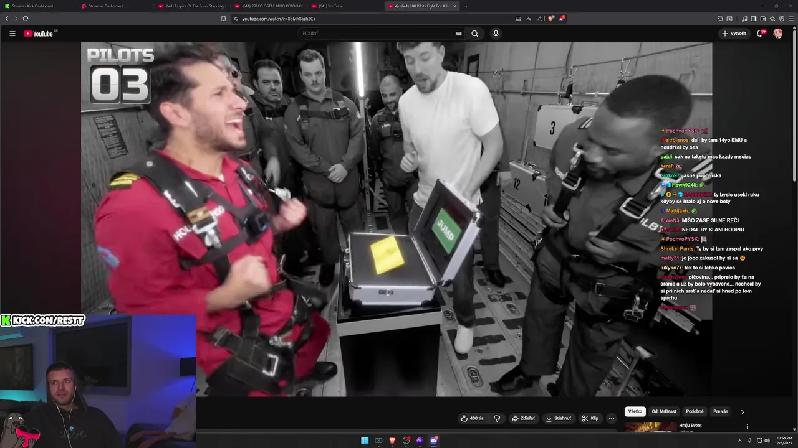Select the Podobné filter chip
The width and height of the screenshot is (798, 448).
[695, 411]
